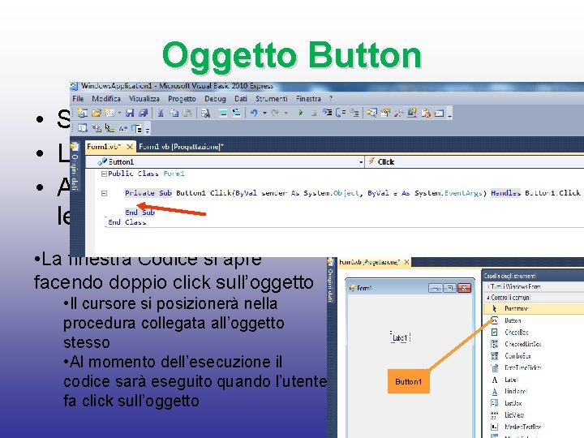584x438 pixels.
Task: Open the Add New Item dropdown arrow
Action: tap(119, 113)
